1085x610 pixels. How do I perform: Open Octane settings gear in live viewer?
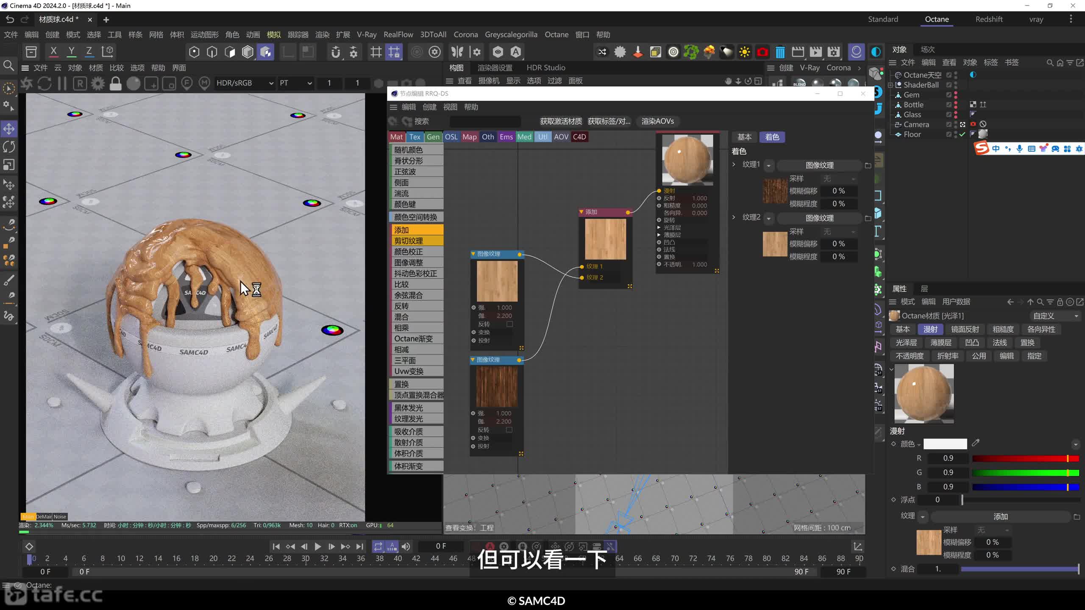pyautogui.click(x=97, y=83)
